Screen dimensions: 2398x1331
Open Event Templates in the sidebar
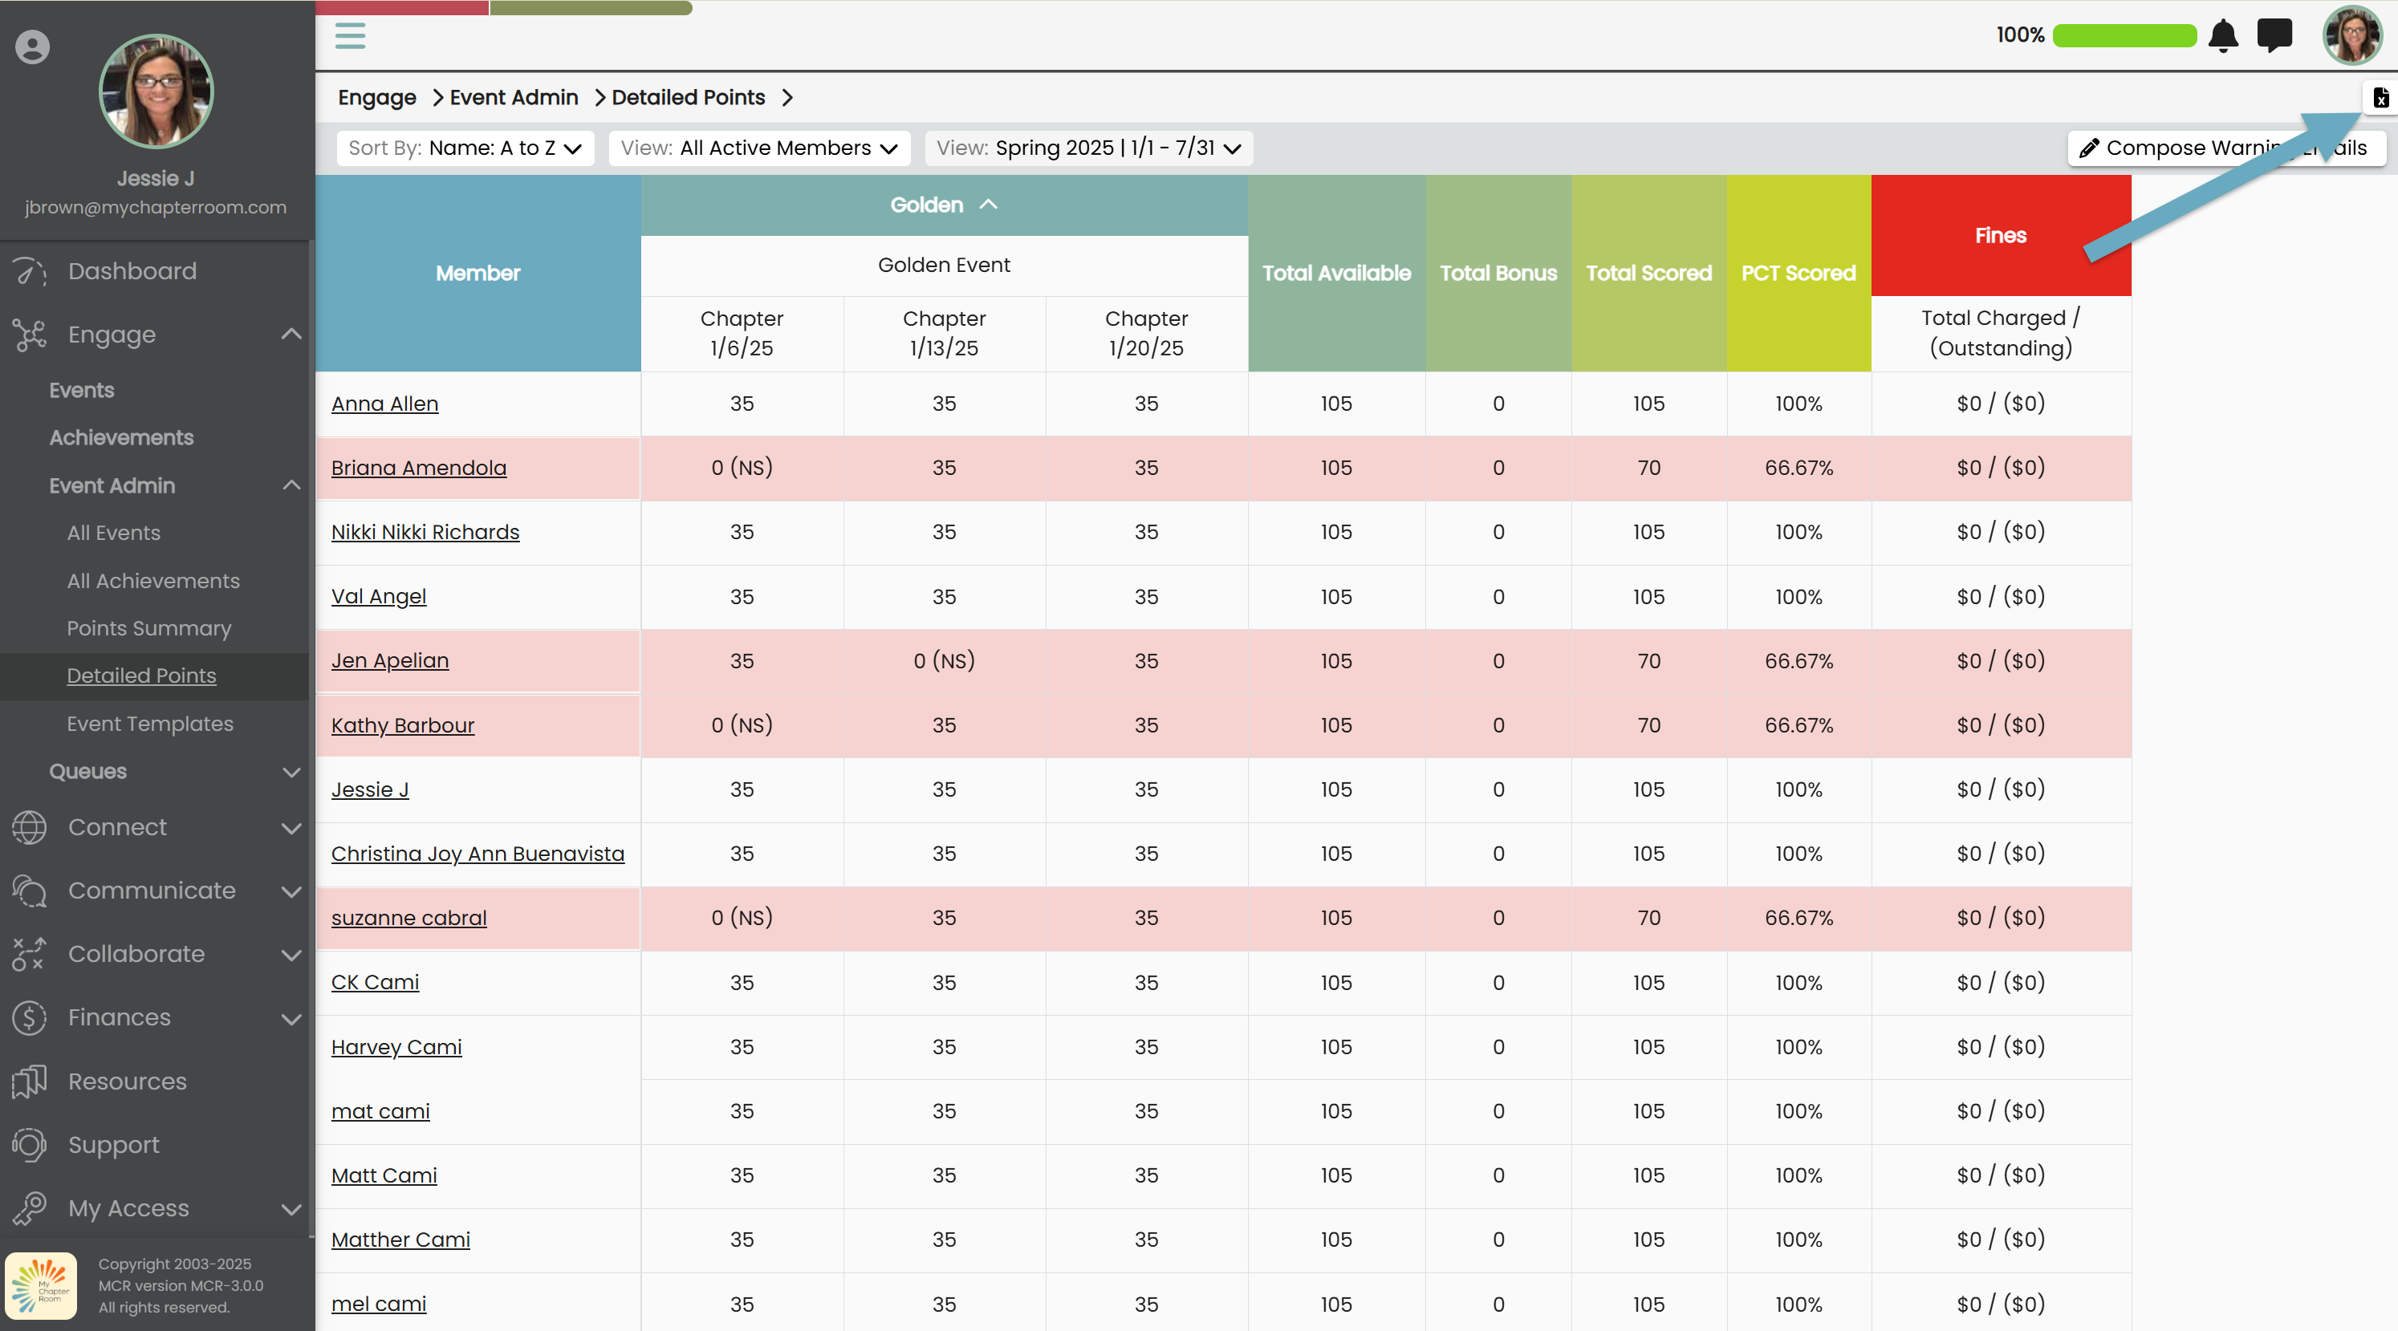pyautogui.click(x=150, y=723)
